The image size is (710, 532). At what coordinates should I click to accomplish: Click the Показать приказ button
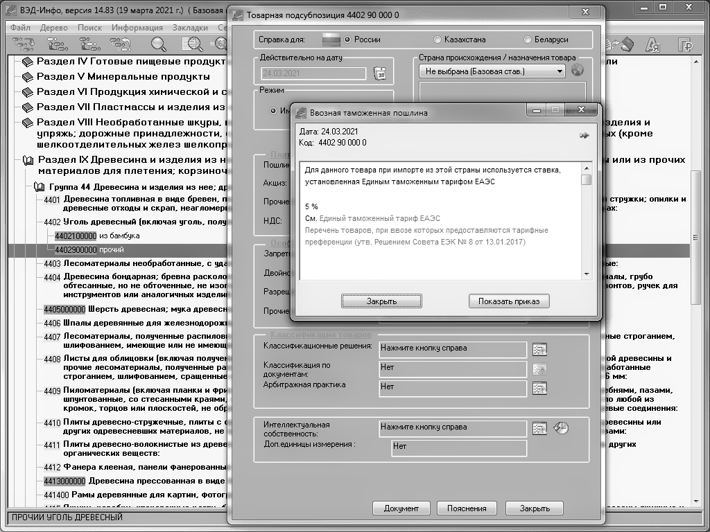point(509,301)
